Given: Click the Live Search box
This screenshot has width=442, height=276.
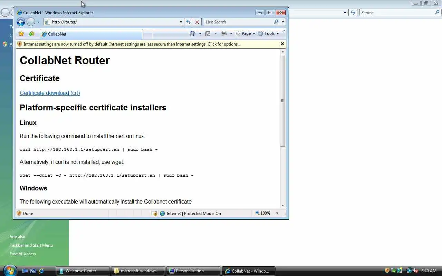Looking at the screenshot, I should (x=238, y=22).
